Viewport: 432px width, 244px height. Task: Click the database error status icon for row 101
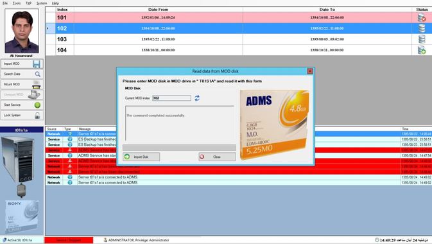[x=422, y=17]
